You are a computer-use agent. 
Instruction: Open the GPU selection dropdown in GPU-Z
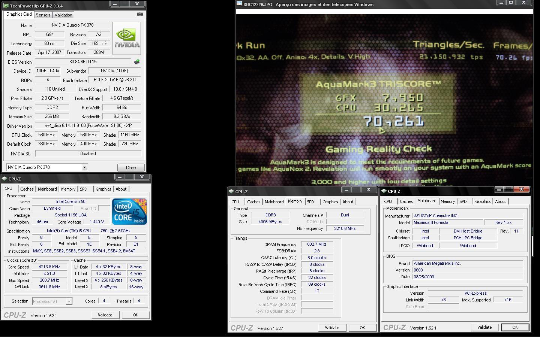[84, 167]
